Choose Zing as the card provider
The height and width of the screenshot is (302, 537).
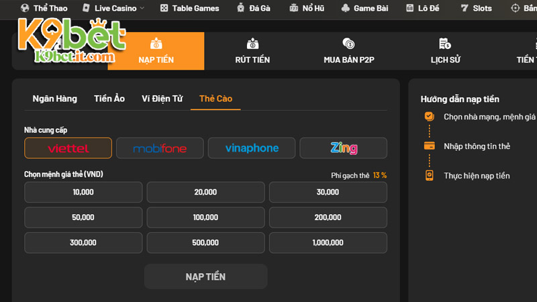pos(344,148)
